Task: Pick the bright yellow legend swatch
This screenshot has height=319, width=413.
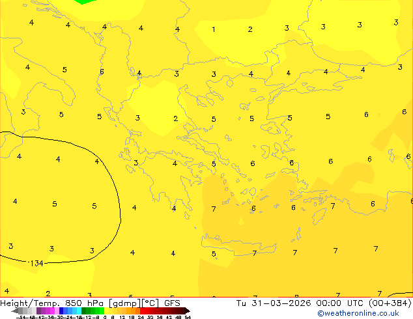Action: pyautogui.click(x=106, y=311)
